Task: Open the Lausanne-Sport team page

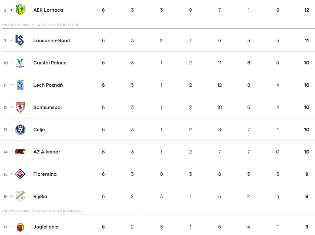Action: pyautogui.click(x=52, y=40)
